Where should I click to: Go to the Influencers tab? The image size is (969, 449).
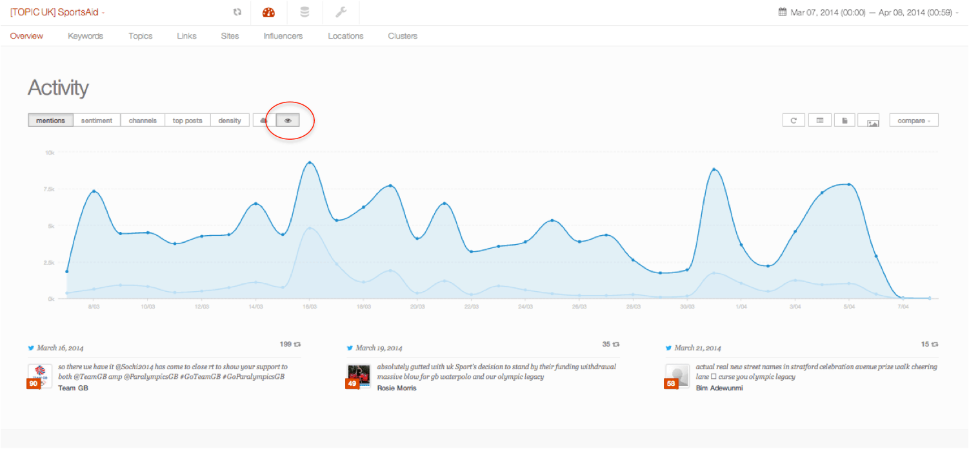point(283,36)
